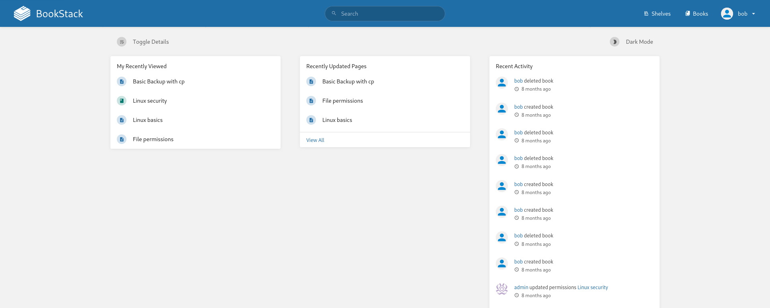Open the admin user link in Recent Activity
The width and height of the screenshot is (770, 308).
[521, 287]
